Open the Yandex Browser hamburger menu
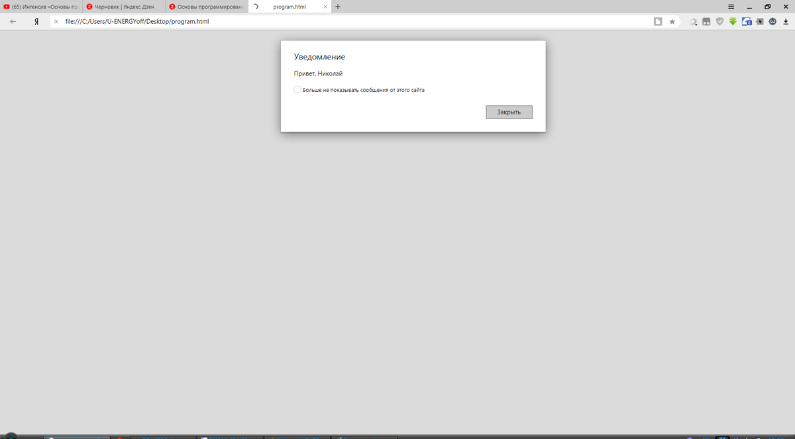Viewport: 795px width, 439px height. coord(731,7)
